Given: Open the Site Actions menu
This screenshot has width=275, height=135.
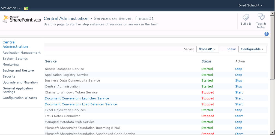Looking at the screenshot, I should [x=11, y=8].
